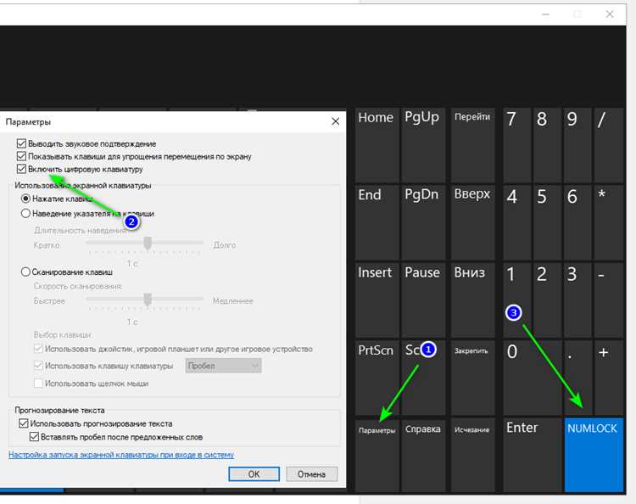Toggle Использовать прогнозирование текста checkbox
The image size is (636, 504).
click(x=23, y=423)
